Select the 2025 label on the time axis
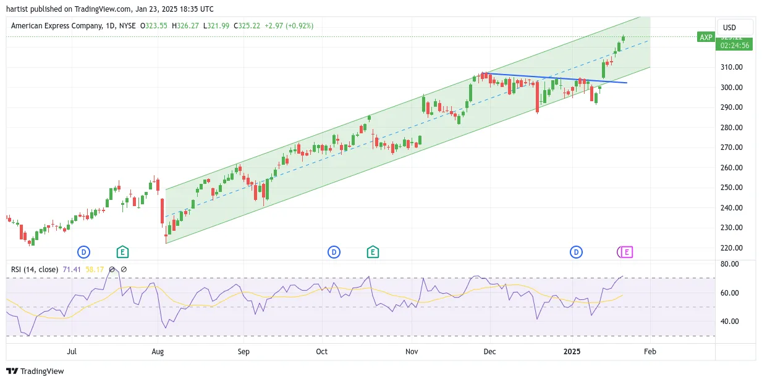762x382 pixels. coord(572,352)
